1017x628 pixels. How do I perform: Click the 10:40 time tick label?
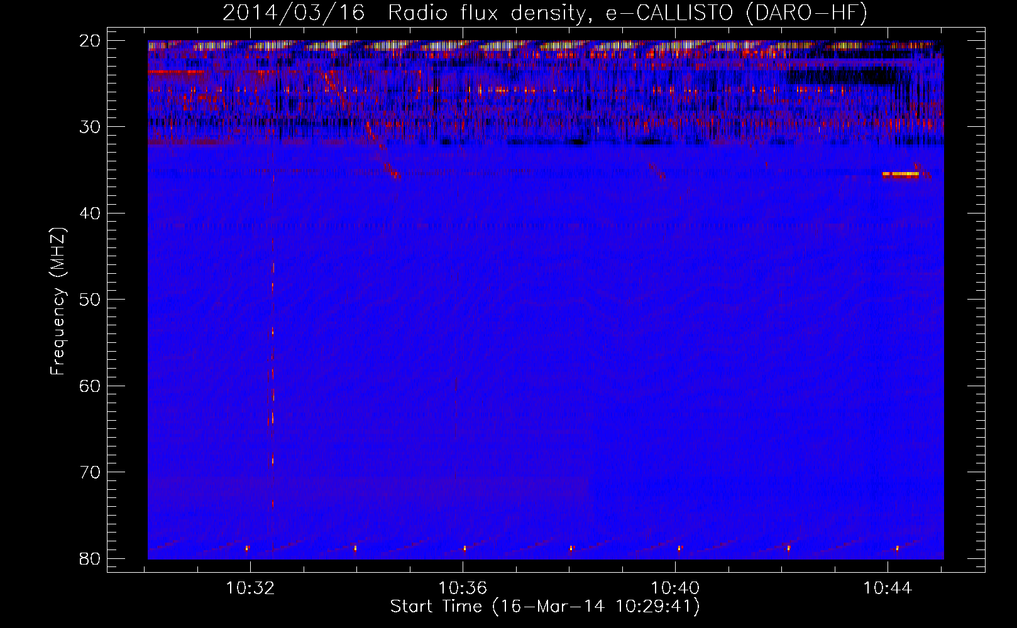[675, 588]
